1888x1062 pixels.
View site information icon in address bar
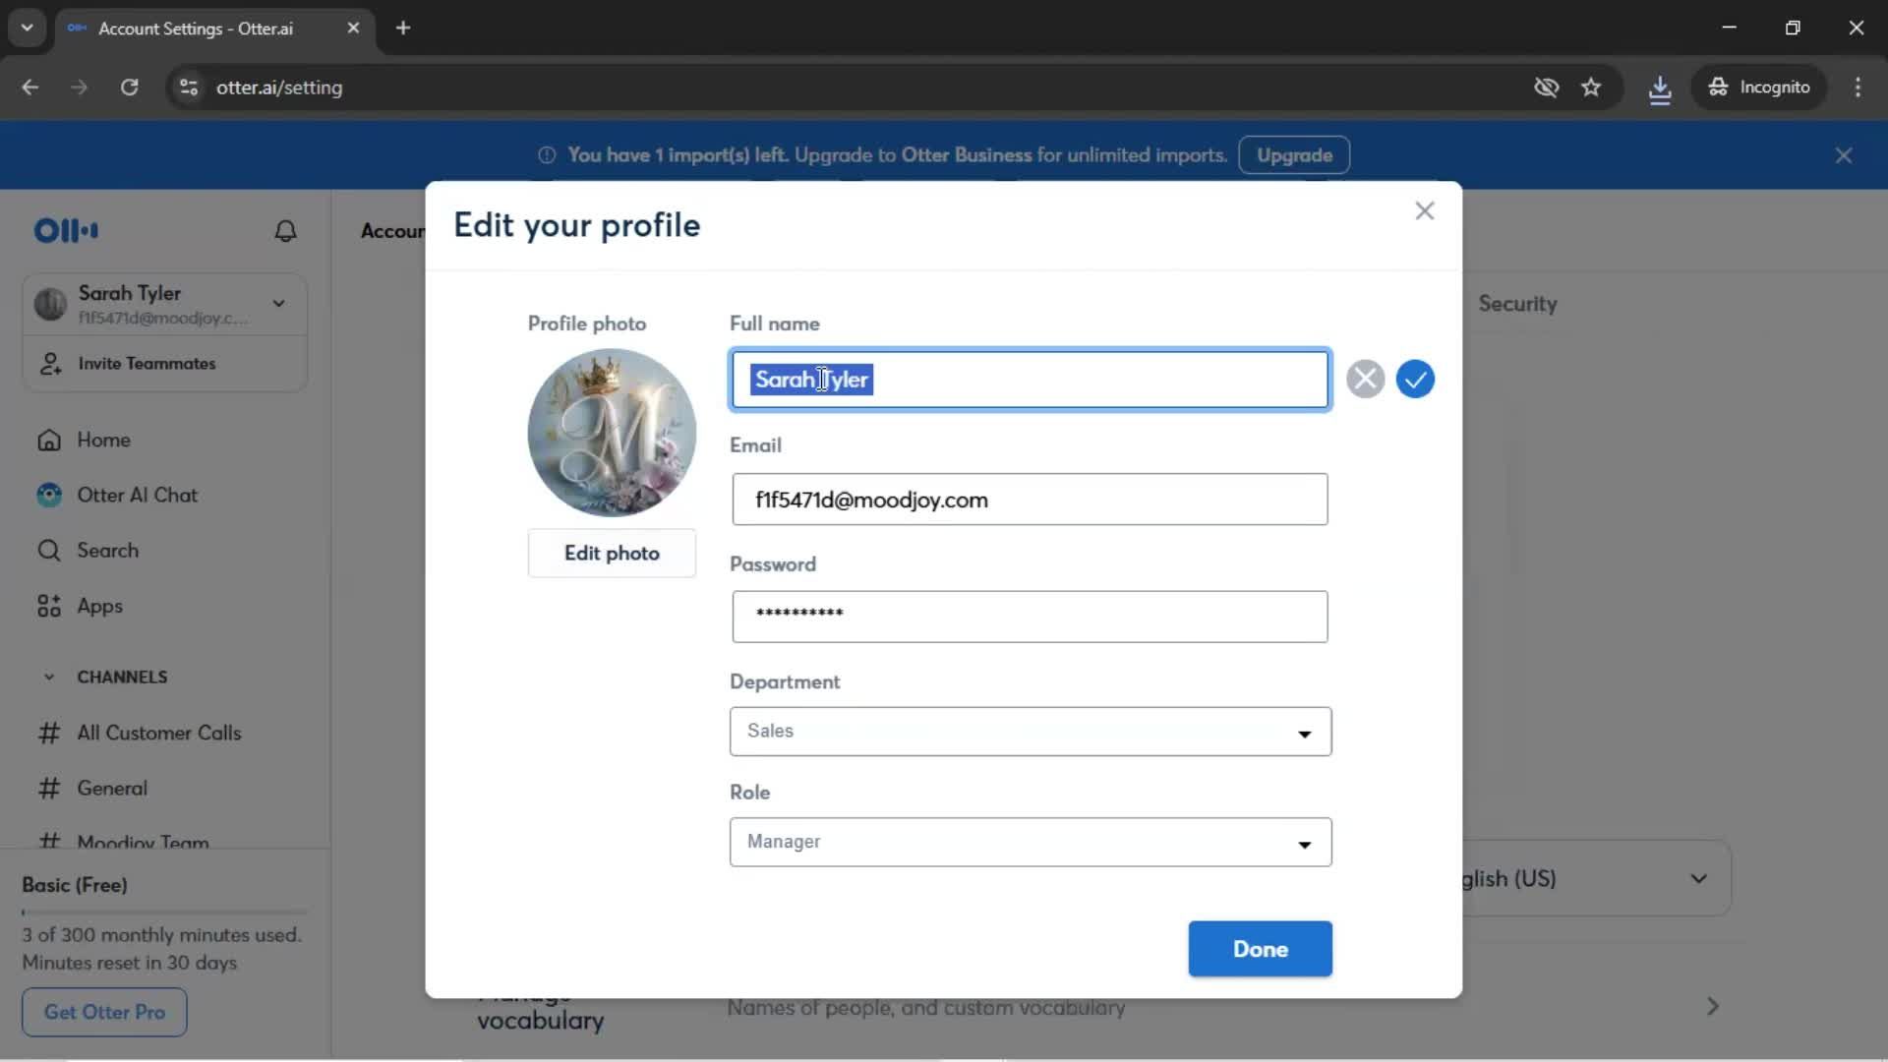click(x=189, y=88)
